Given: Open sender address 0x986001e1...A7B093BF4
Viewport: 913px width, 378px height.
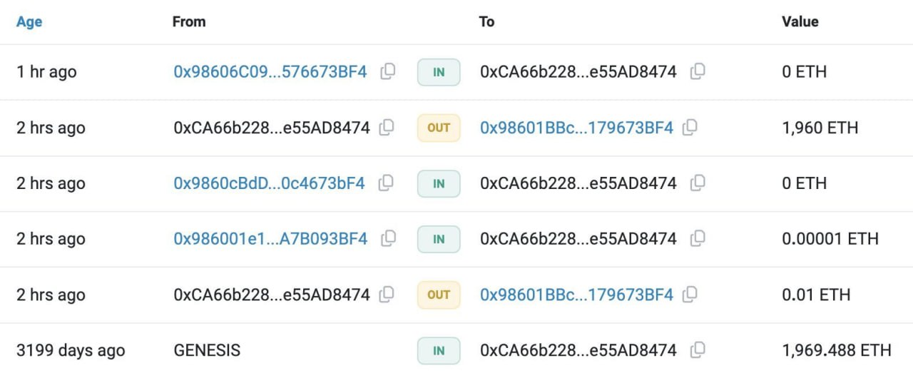Looking at the screenshot, I should (270, 239).
